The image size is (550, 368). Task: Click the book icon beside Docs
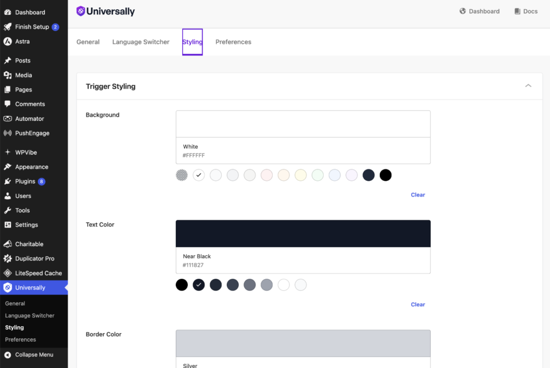click(x=517, y=11)
